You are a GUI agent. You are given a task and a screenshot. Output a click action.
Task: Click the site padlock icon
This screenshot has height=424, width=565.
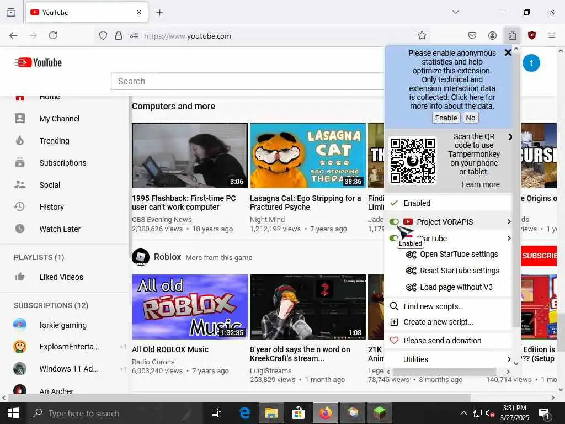tap(118, 35)
